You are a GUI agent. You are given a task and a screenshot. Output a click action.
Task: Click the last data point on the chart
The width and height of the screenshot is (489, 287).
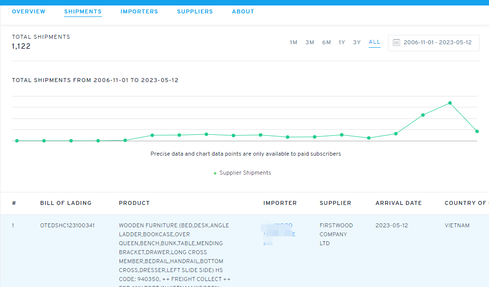tap(477, 131)
